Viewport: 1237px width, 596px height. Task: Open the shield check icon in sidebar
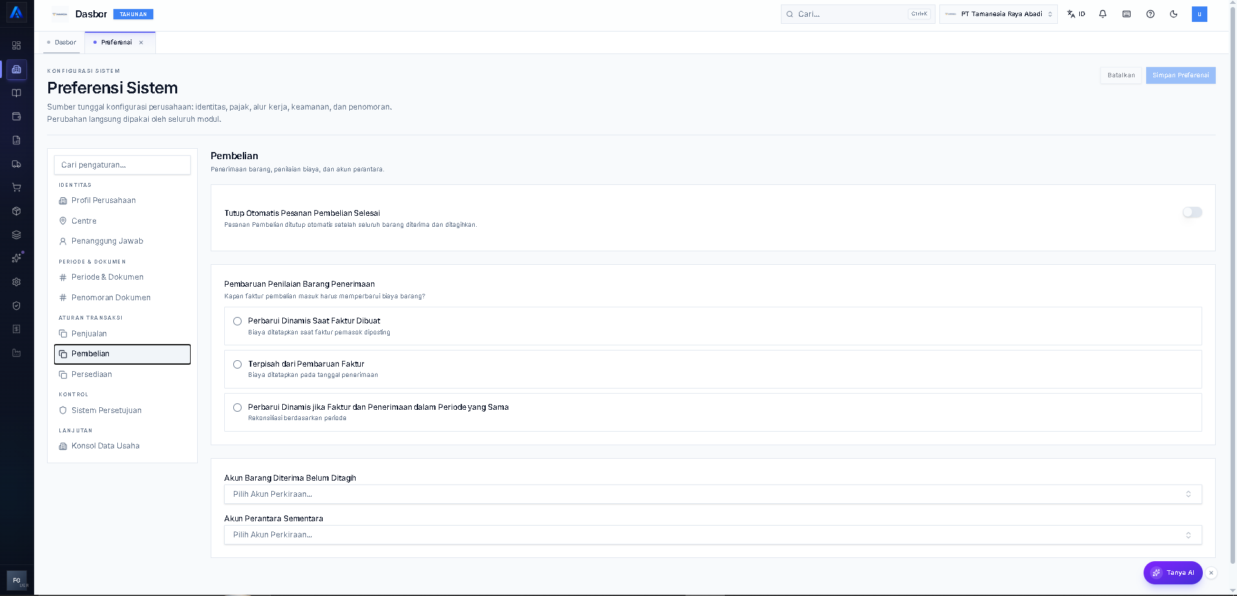[17, 305]
